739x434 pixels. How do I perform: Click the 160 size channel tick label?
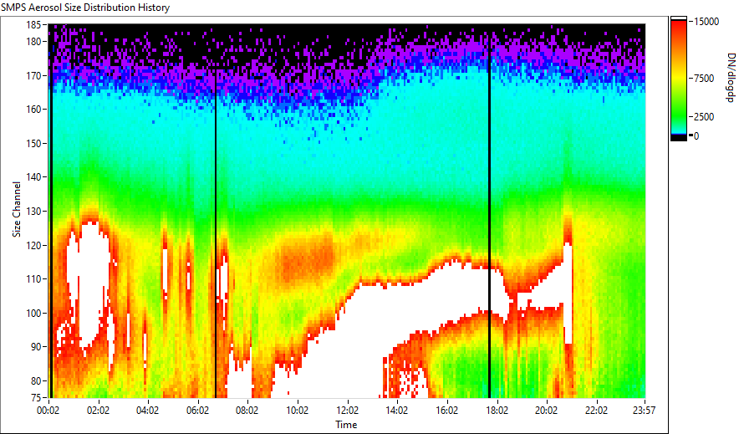[33, 110]
